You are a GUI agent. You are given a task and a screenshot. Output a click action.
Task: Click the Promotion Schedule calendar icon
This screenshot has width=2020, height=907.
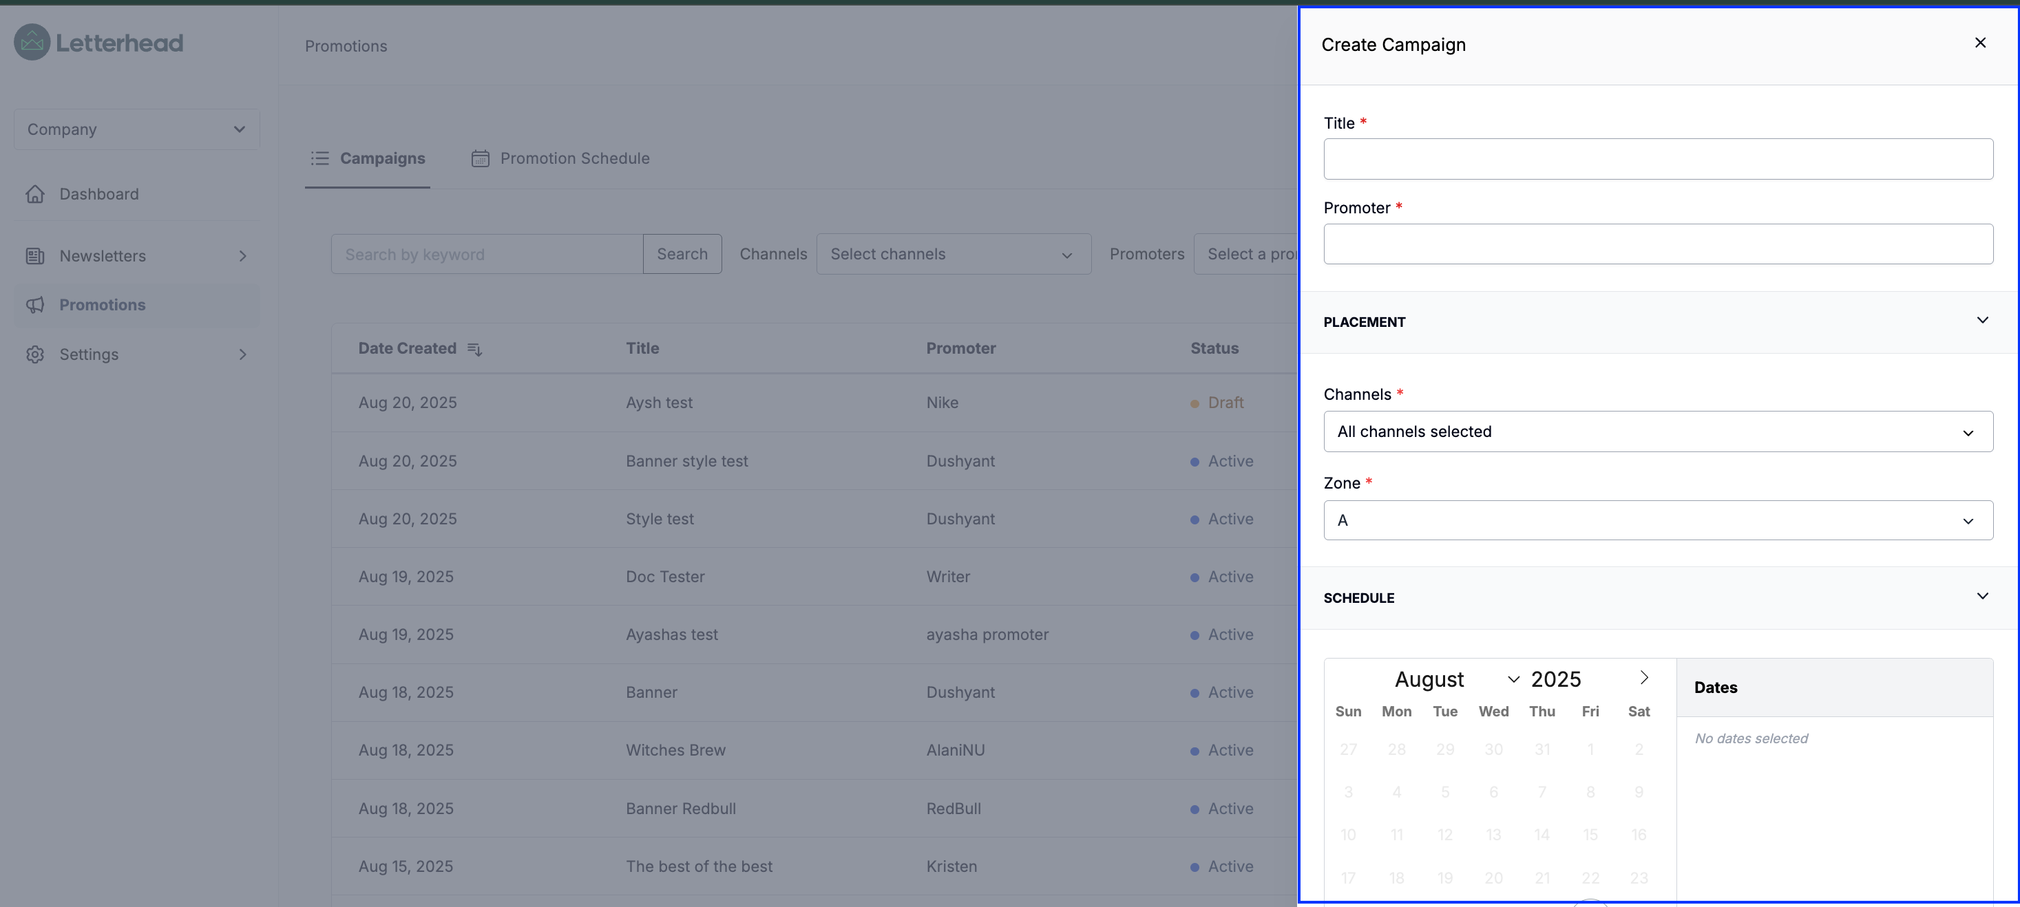[x=480, y=158]
